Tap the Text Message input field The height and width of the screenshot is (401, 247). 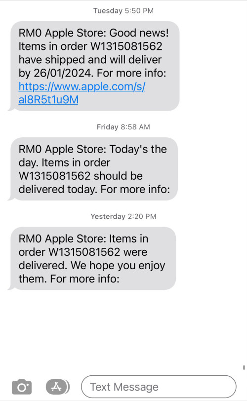pyautogui.click(x=159, y=387)
